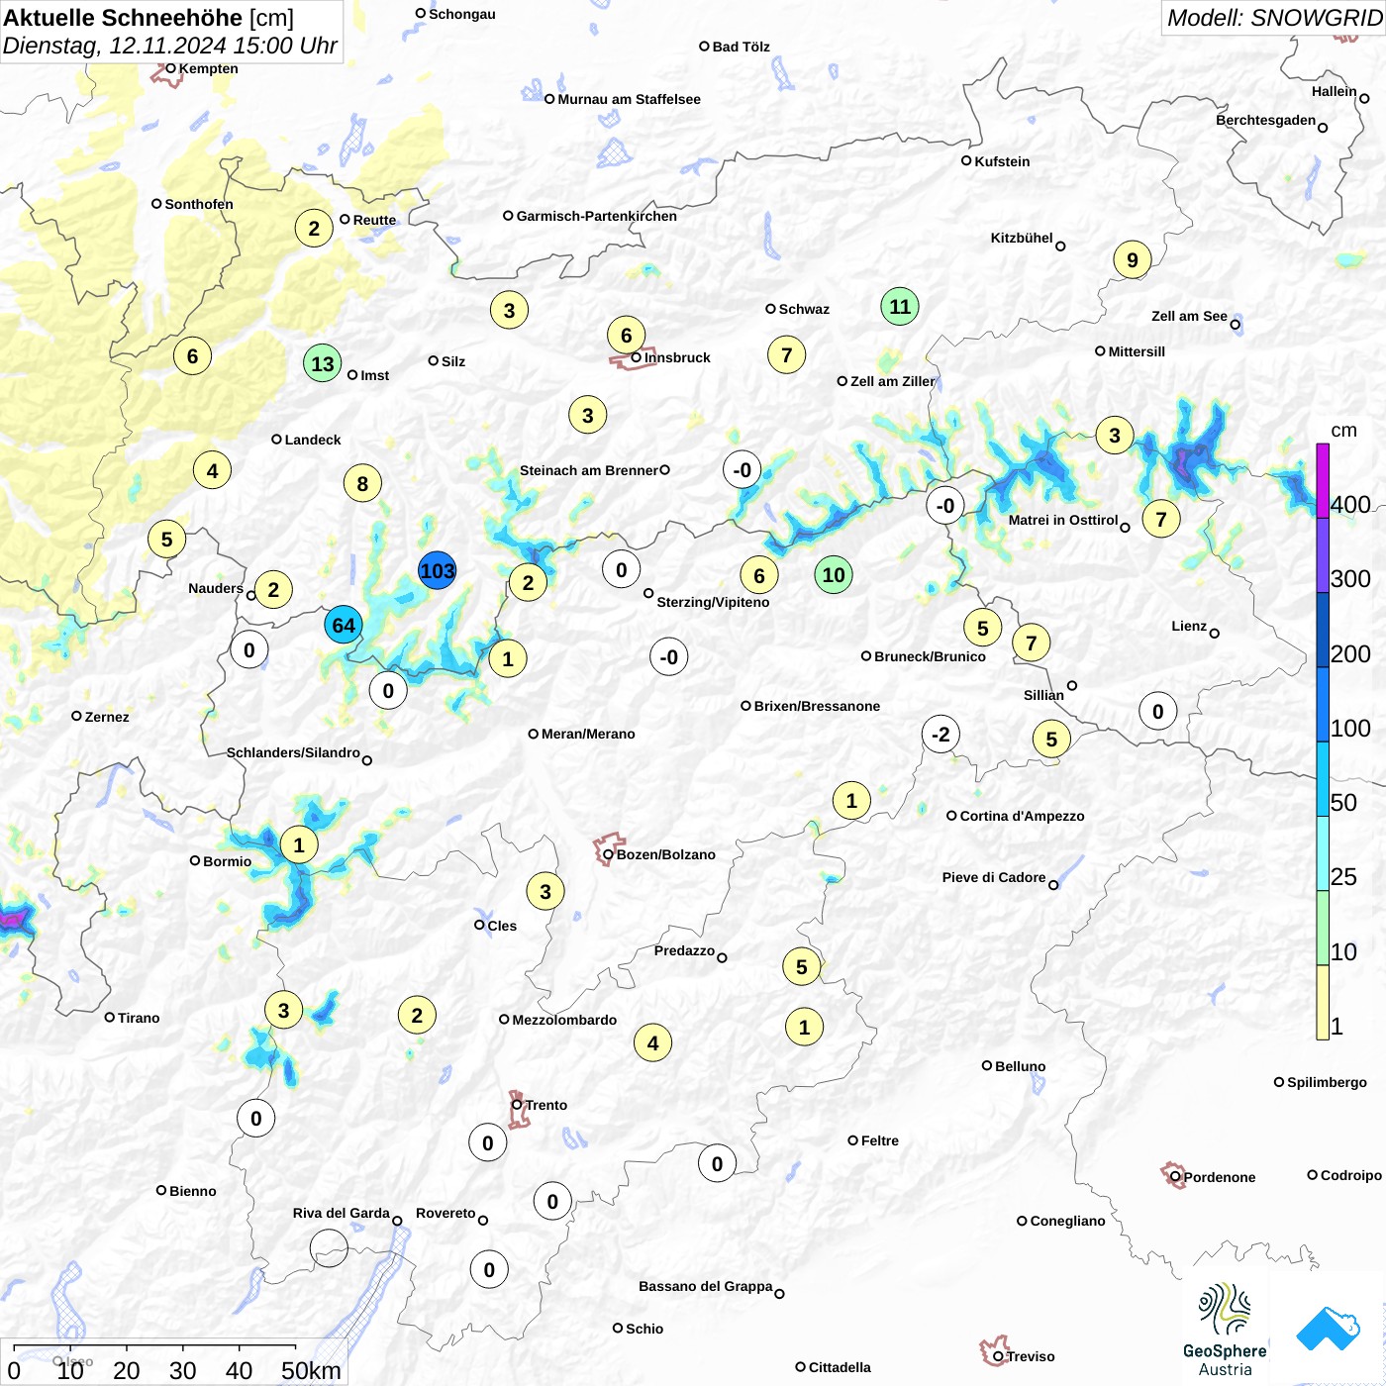Screen dimensions: 1386x1386
Task: Click the 'Zell am Ziller' label
Action: click(893, 381)
